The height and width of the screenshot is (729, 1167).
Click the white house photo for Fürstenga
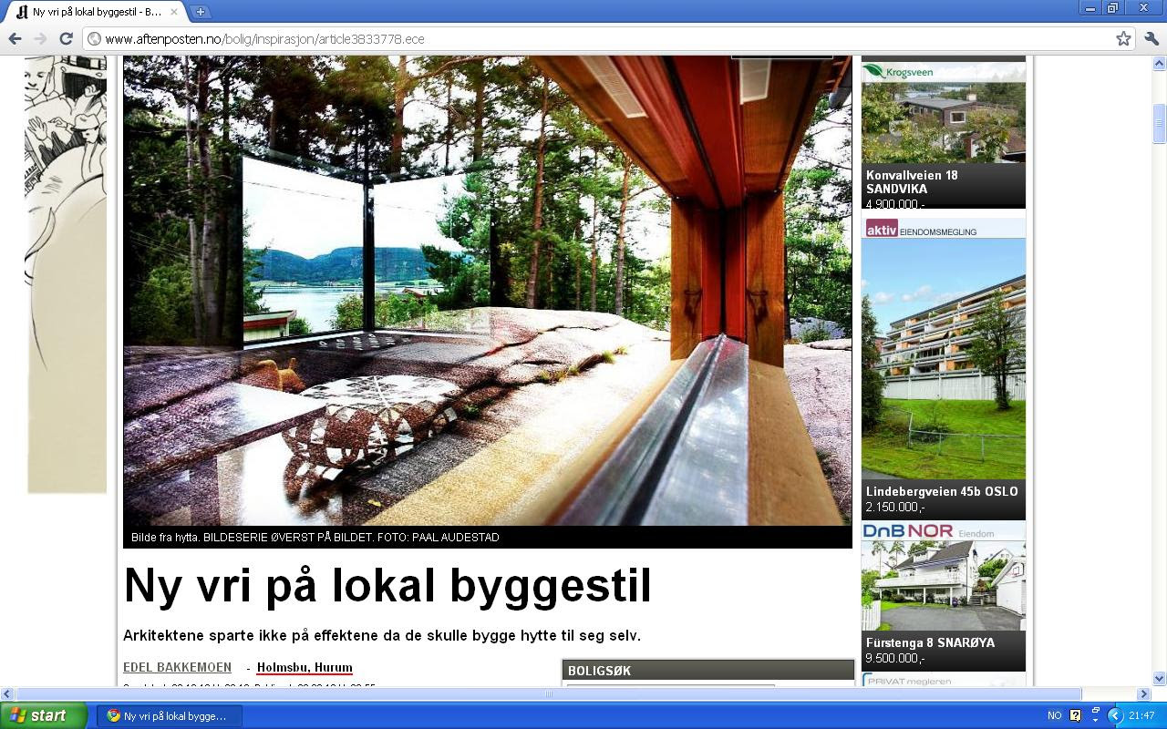[x=944, y=585]
